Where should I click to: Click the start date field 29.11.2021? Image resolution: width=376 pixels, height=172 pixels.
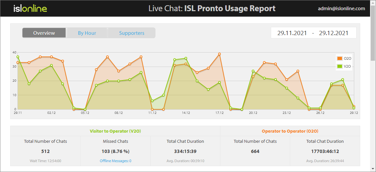[292, 33]
